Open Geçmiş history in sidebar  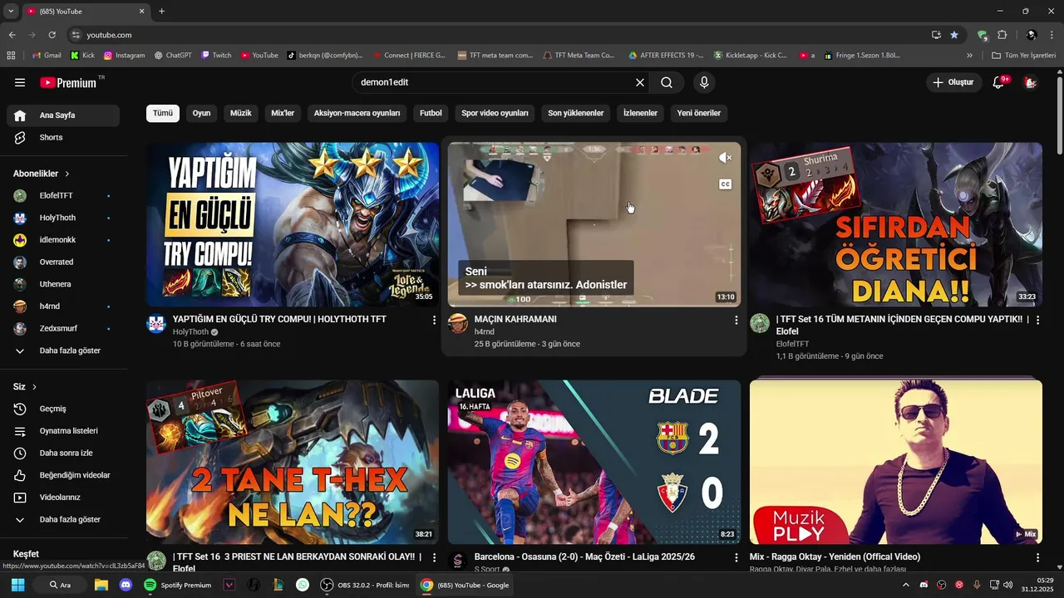coord(63,409)
